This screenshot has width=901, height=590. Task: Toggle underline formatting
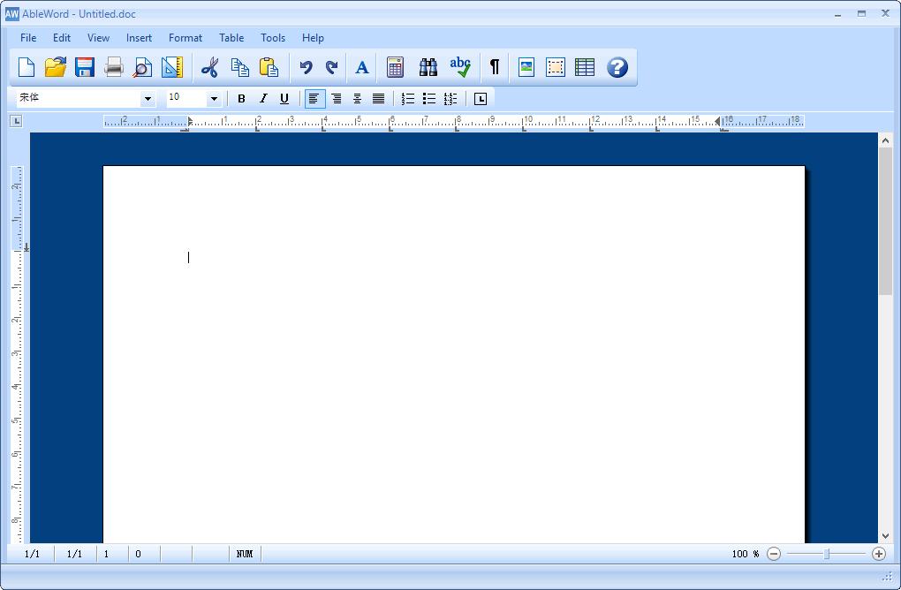coord(284,99)
